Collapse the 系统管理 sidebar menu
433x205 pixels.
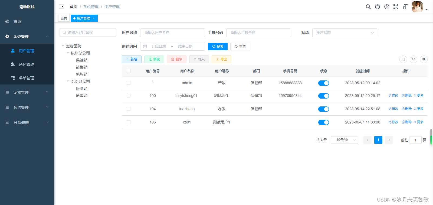click(27, 36)
